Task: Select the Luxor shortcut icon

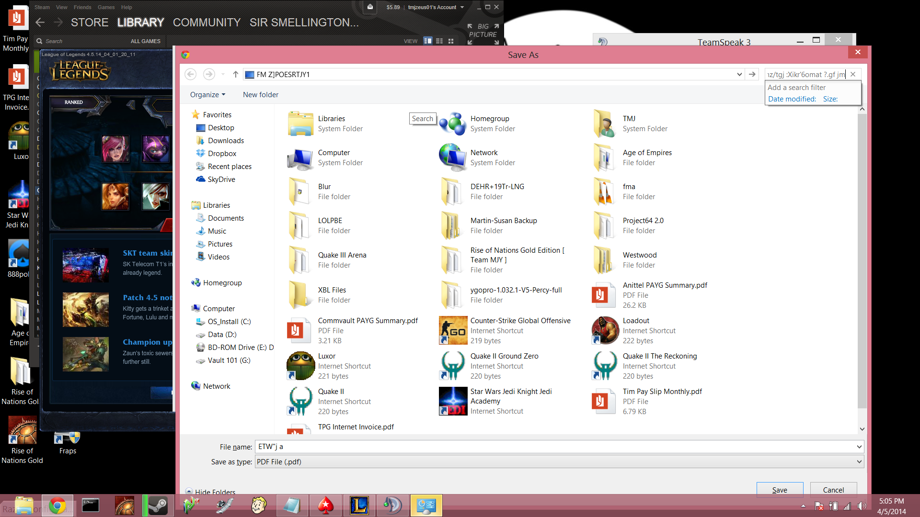Action: click(300, 366)
